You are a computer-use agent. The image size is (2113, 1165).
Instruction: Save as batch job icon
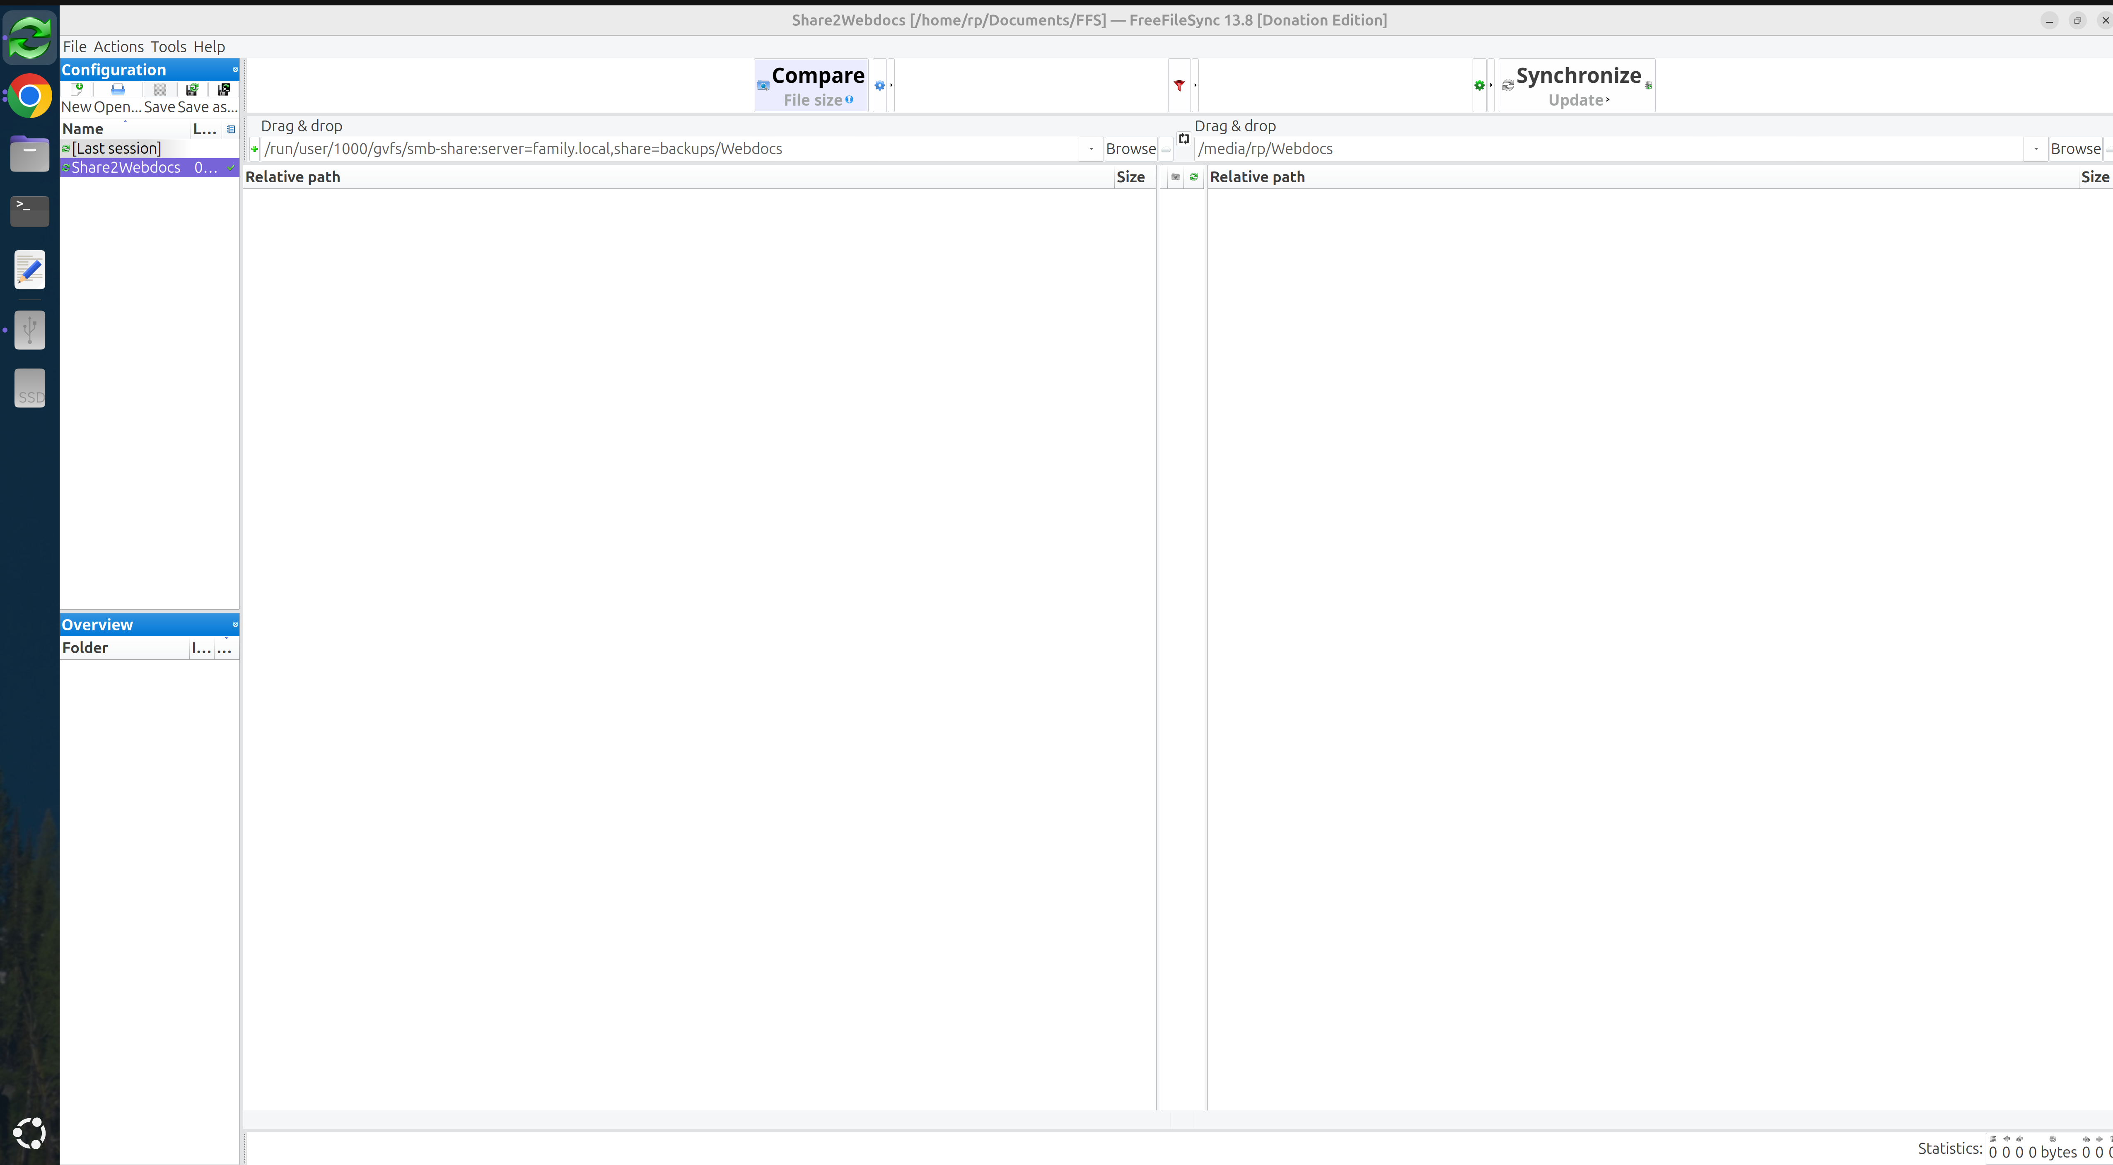click(x=223, y=89)
